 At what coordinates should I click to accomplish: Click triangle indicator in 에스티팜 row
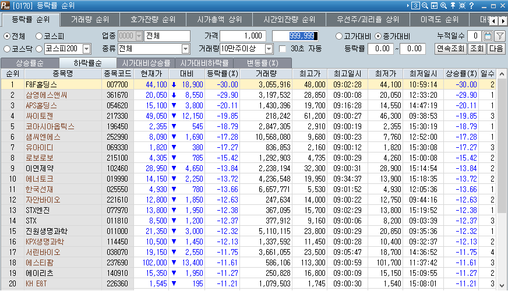click(x=174, y=262)
